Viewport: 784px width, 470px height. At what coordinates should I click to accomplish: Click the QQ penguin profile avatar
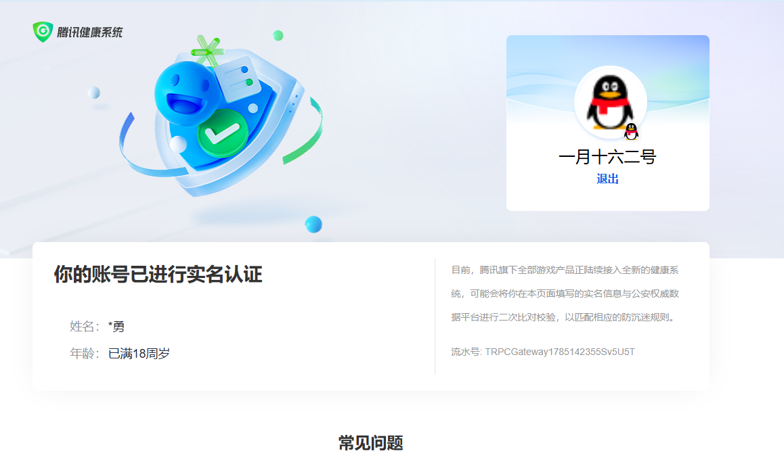[610, 102]
